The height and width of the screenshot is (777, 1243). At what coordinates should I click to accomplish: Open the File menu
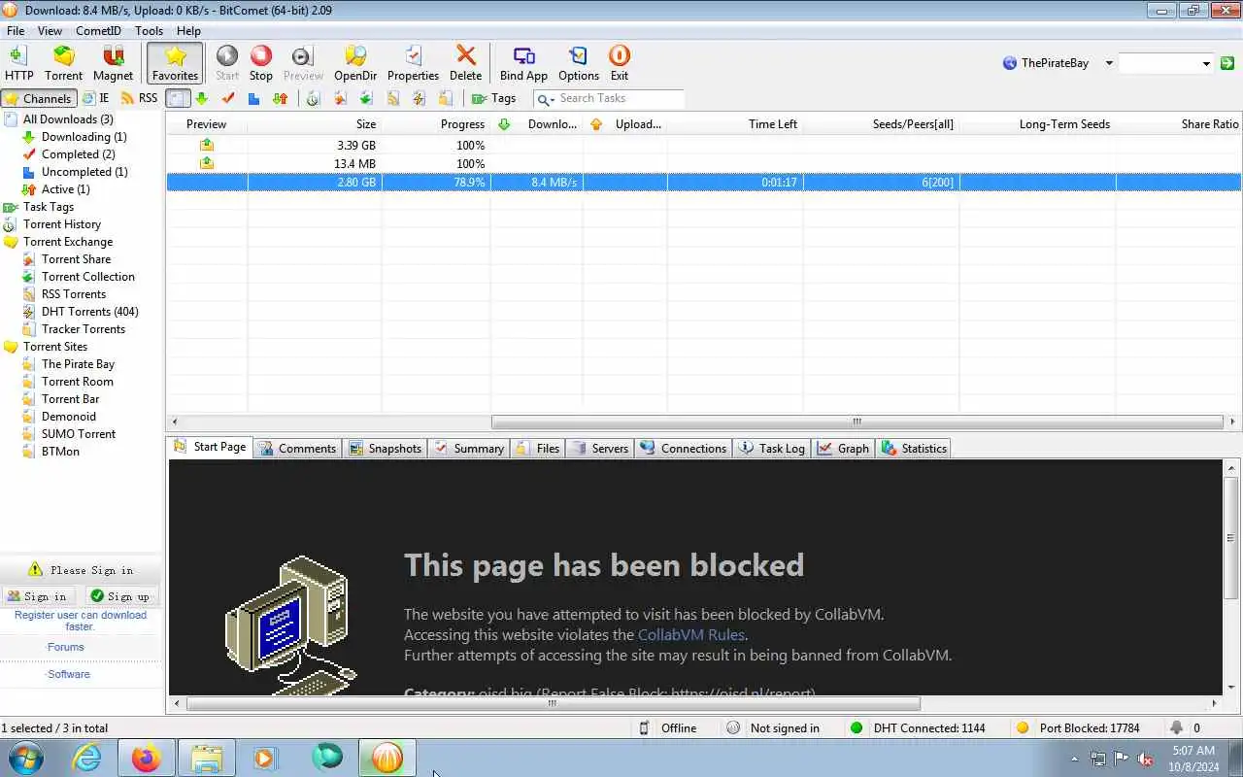[16, 31]
